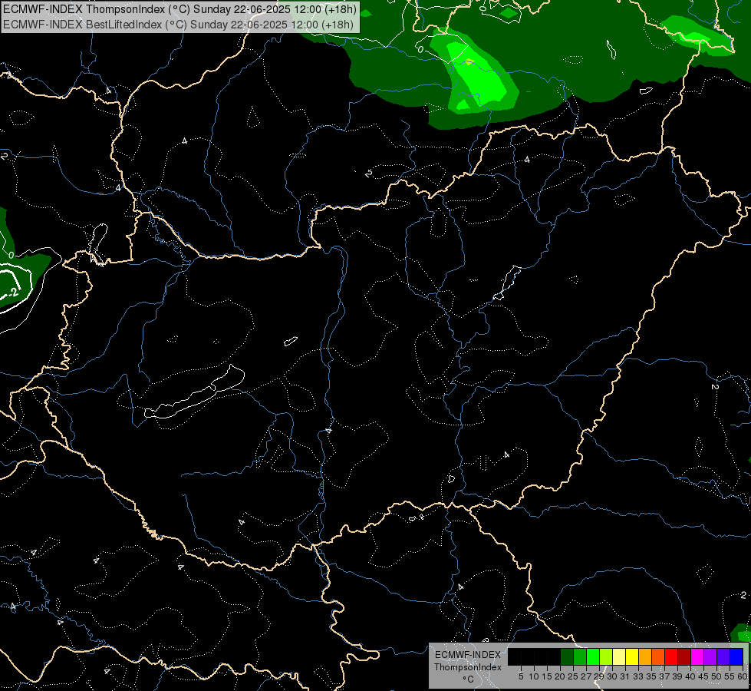This screenshot has height=691, width=751.
Task: Click the BestLiftedIndex title line at top
Action: tap(178, 25)
